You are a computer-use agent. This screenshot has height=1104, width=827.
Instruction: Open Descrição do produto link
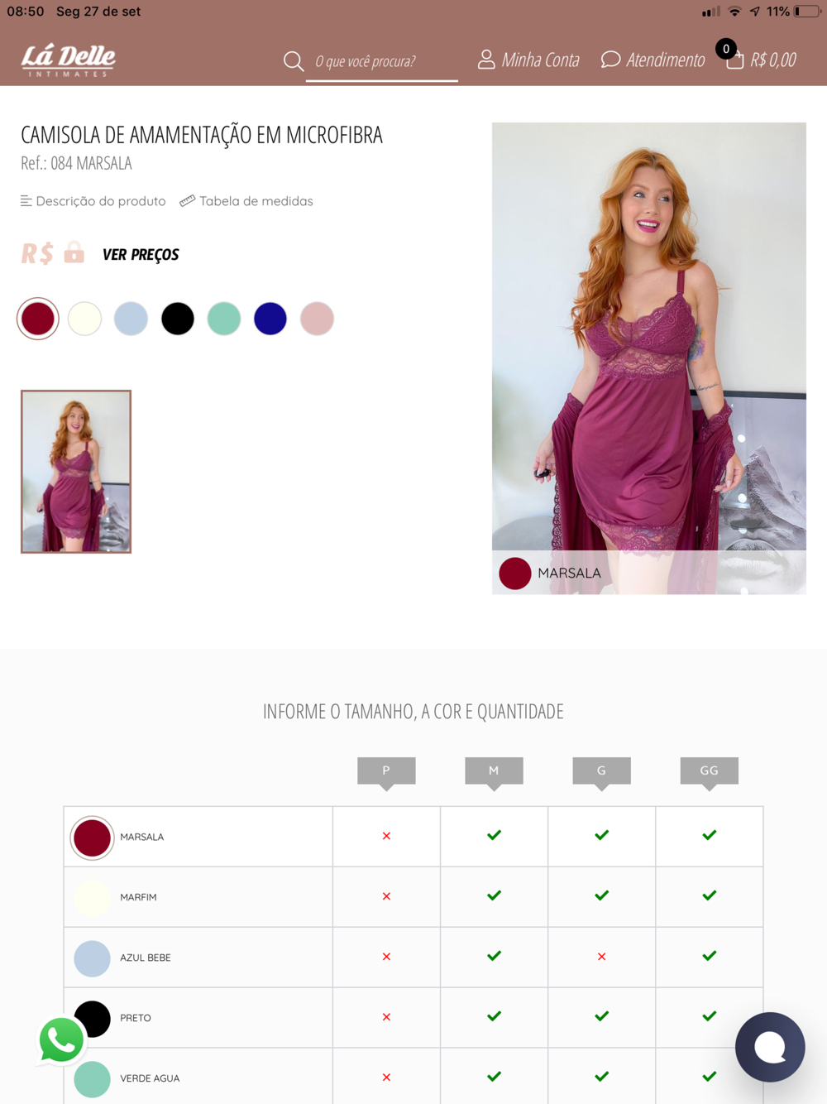[93, 201]
